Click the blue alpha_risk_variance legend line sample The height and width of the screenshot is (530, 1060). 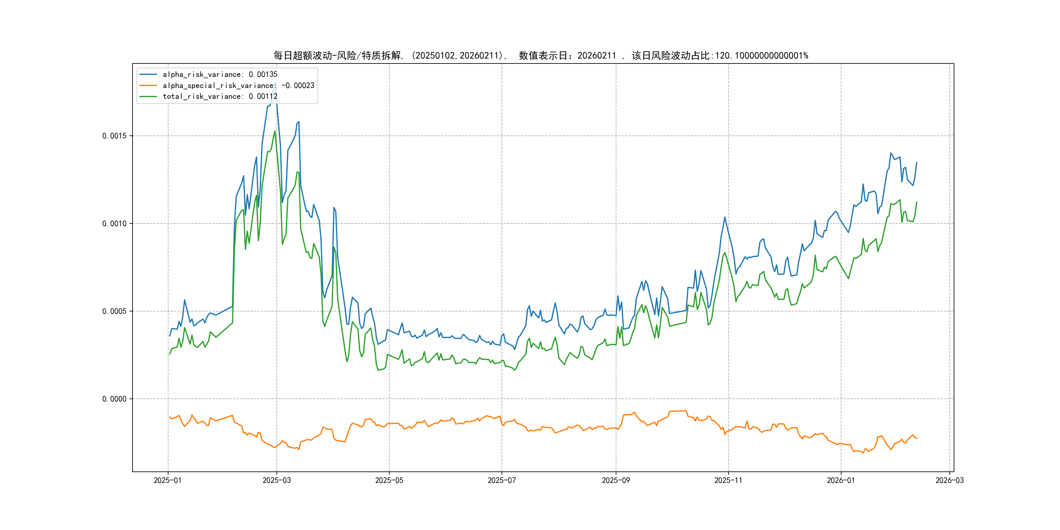148,75
